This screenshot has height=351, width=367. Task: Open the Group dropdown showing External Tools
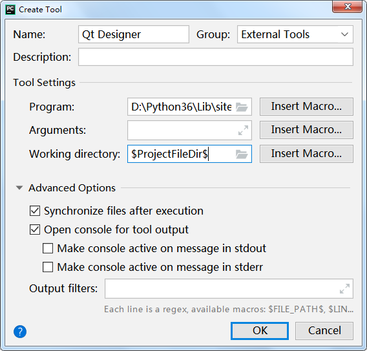(295, 34)
